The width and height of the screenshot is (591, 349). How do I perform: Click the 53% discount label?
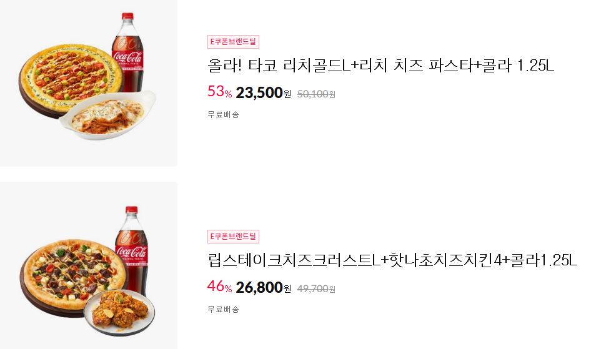pyautogui.click(x=220, y=92)
